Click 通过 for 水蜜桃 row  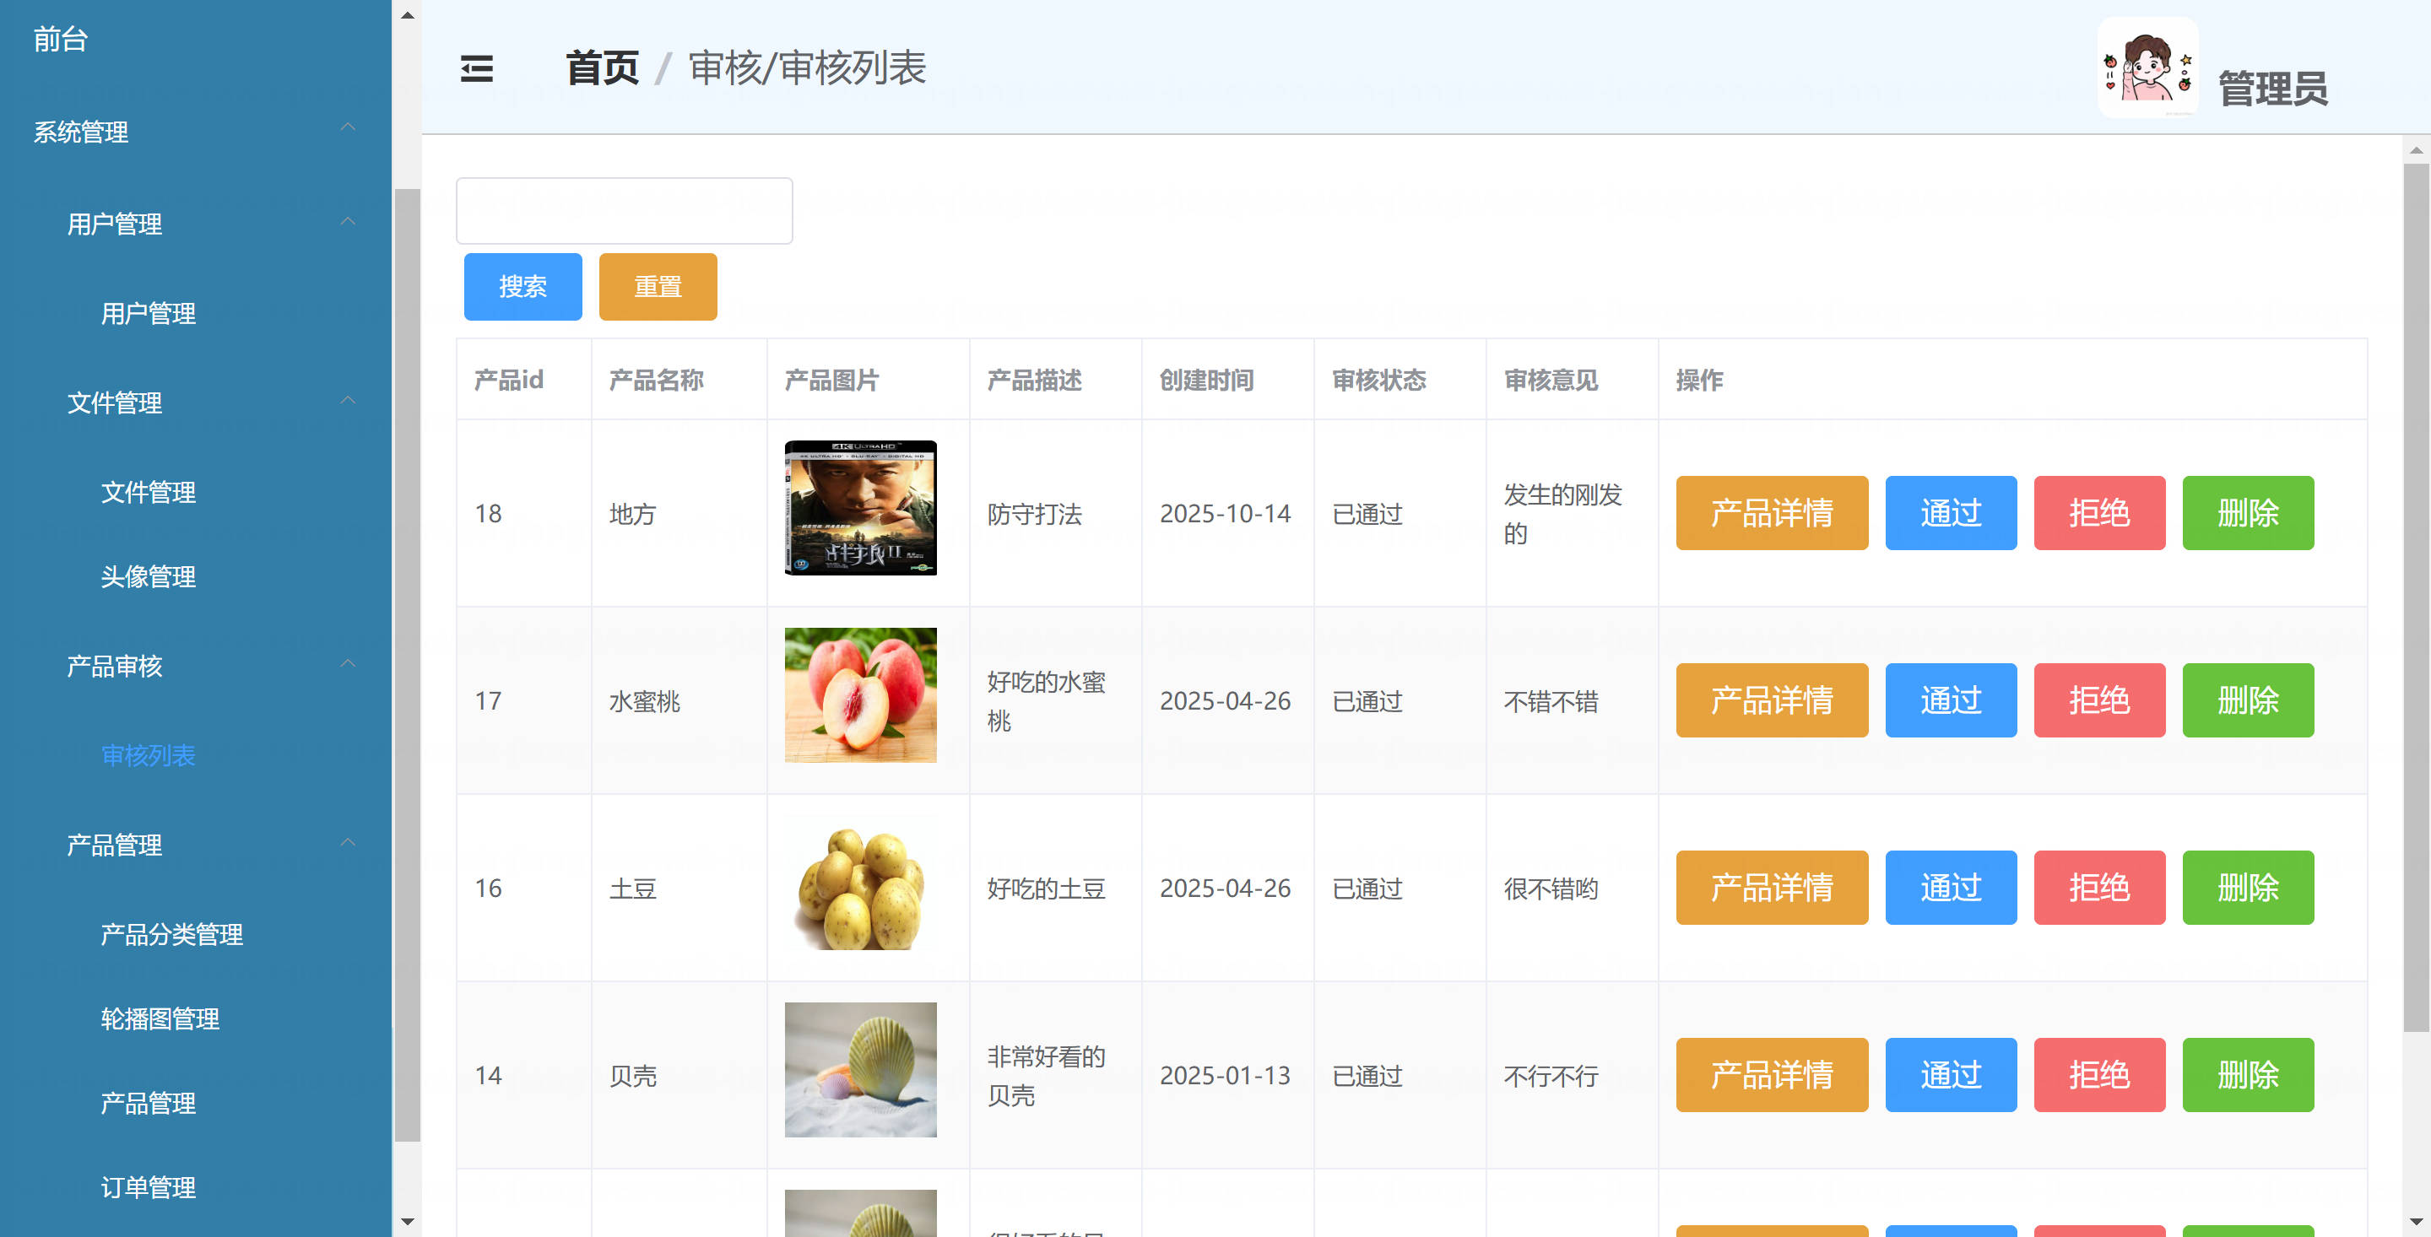pos(1952,701)
